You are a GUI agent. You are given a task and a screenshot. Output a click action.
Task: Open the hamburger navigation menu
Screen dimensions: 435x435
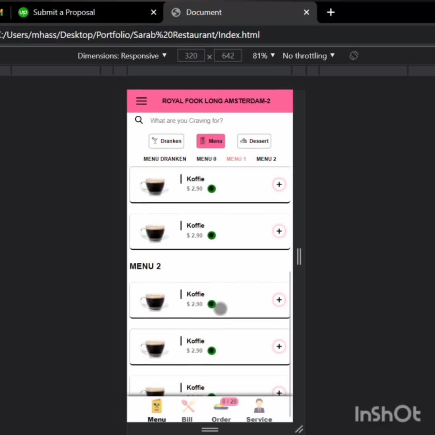(x=141, y=100)
